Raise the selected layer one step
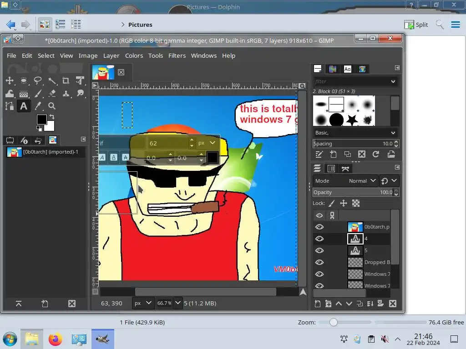 [x=339, y=304]
